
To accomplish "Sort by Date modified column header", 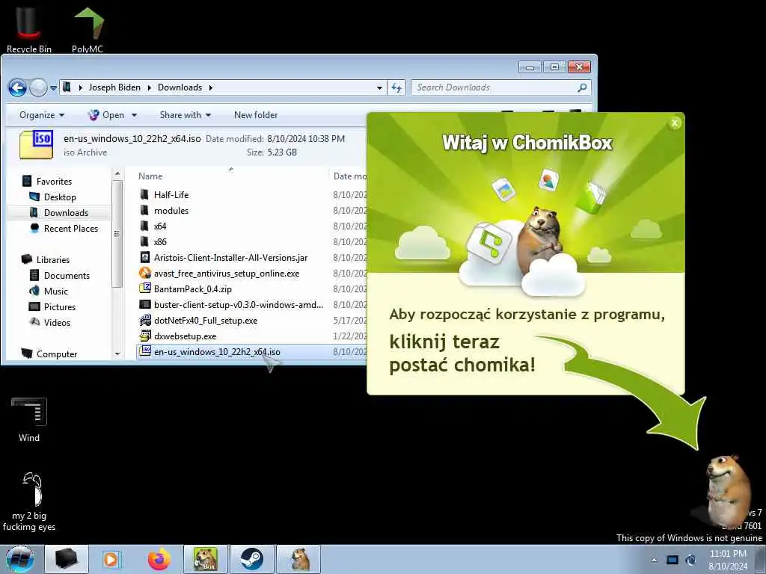I will [349, 176].
